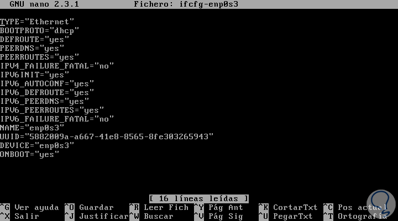
Task: Click the ^W Buscar shortcut
Action: pyautogui.click(x=151, y=216)
